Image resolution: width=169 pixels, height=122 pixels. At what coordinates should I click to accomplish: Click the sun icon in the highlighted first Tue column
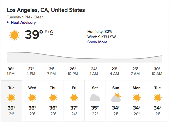pos(11,98)
